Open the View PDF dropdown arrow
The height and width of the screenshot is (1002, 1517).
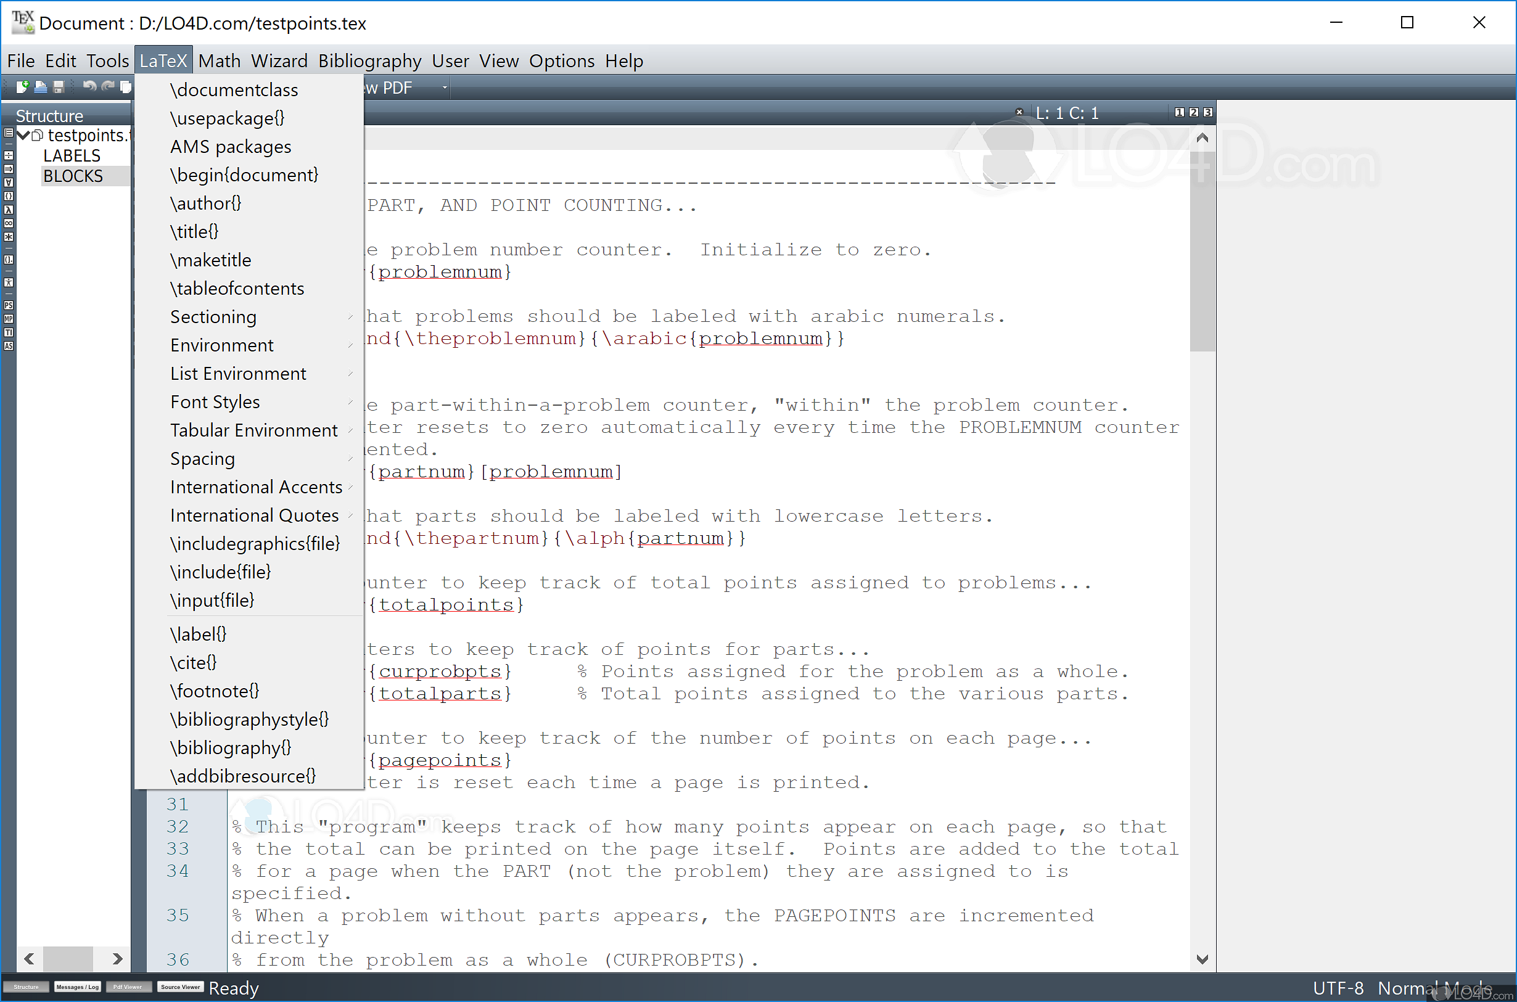point(445,88)
